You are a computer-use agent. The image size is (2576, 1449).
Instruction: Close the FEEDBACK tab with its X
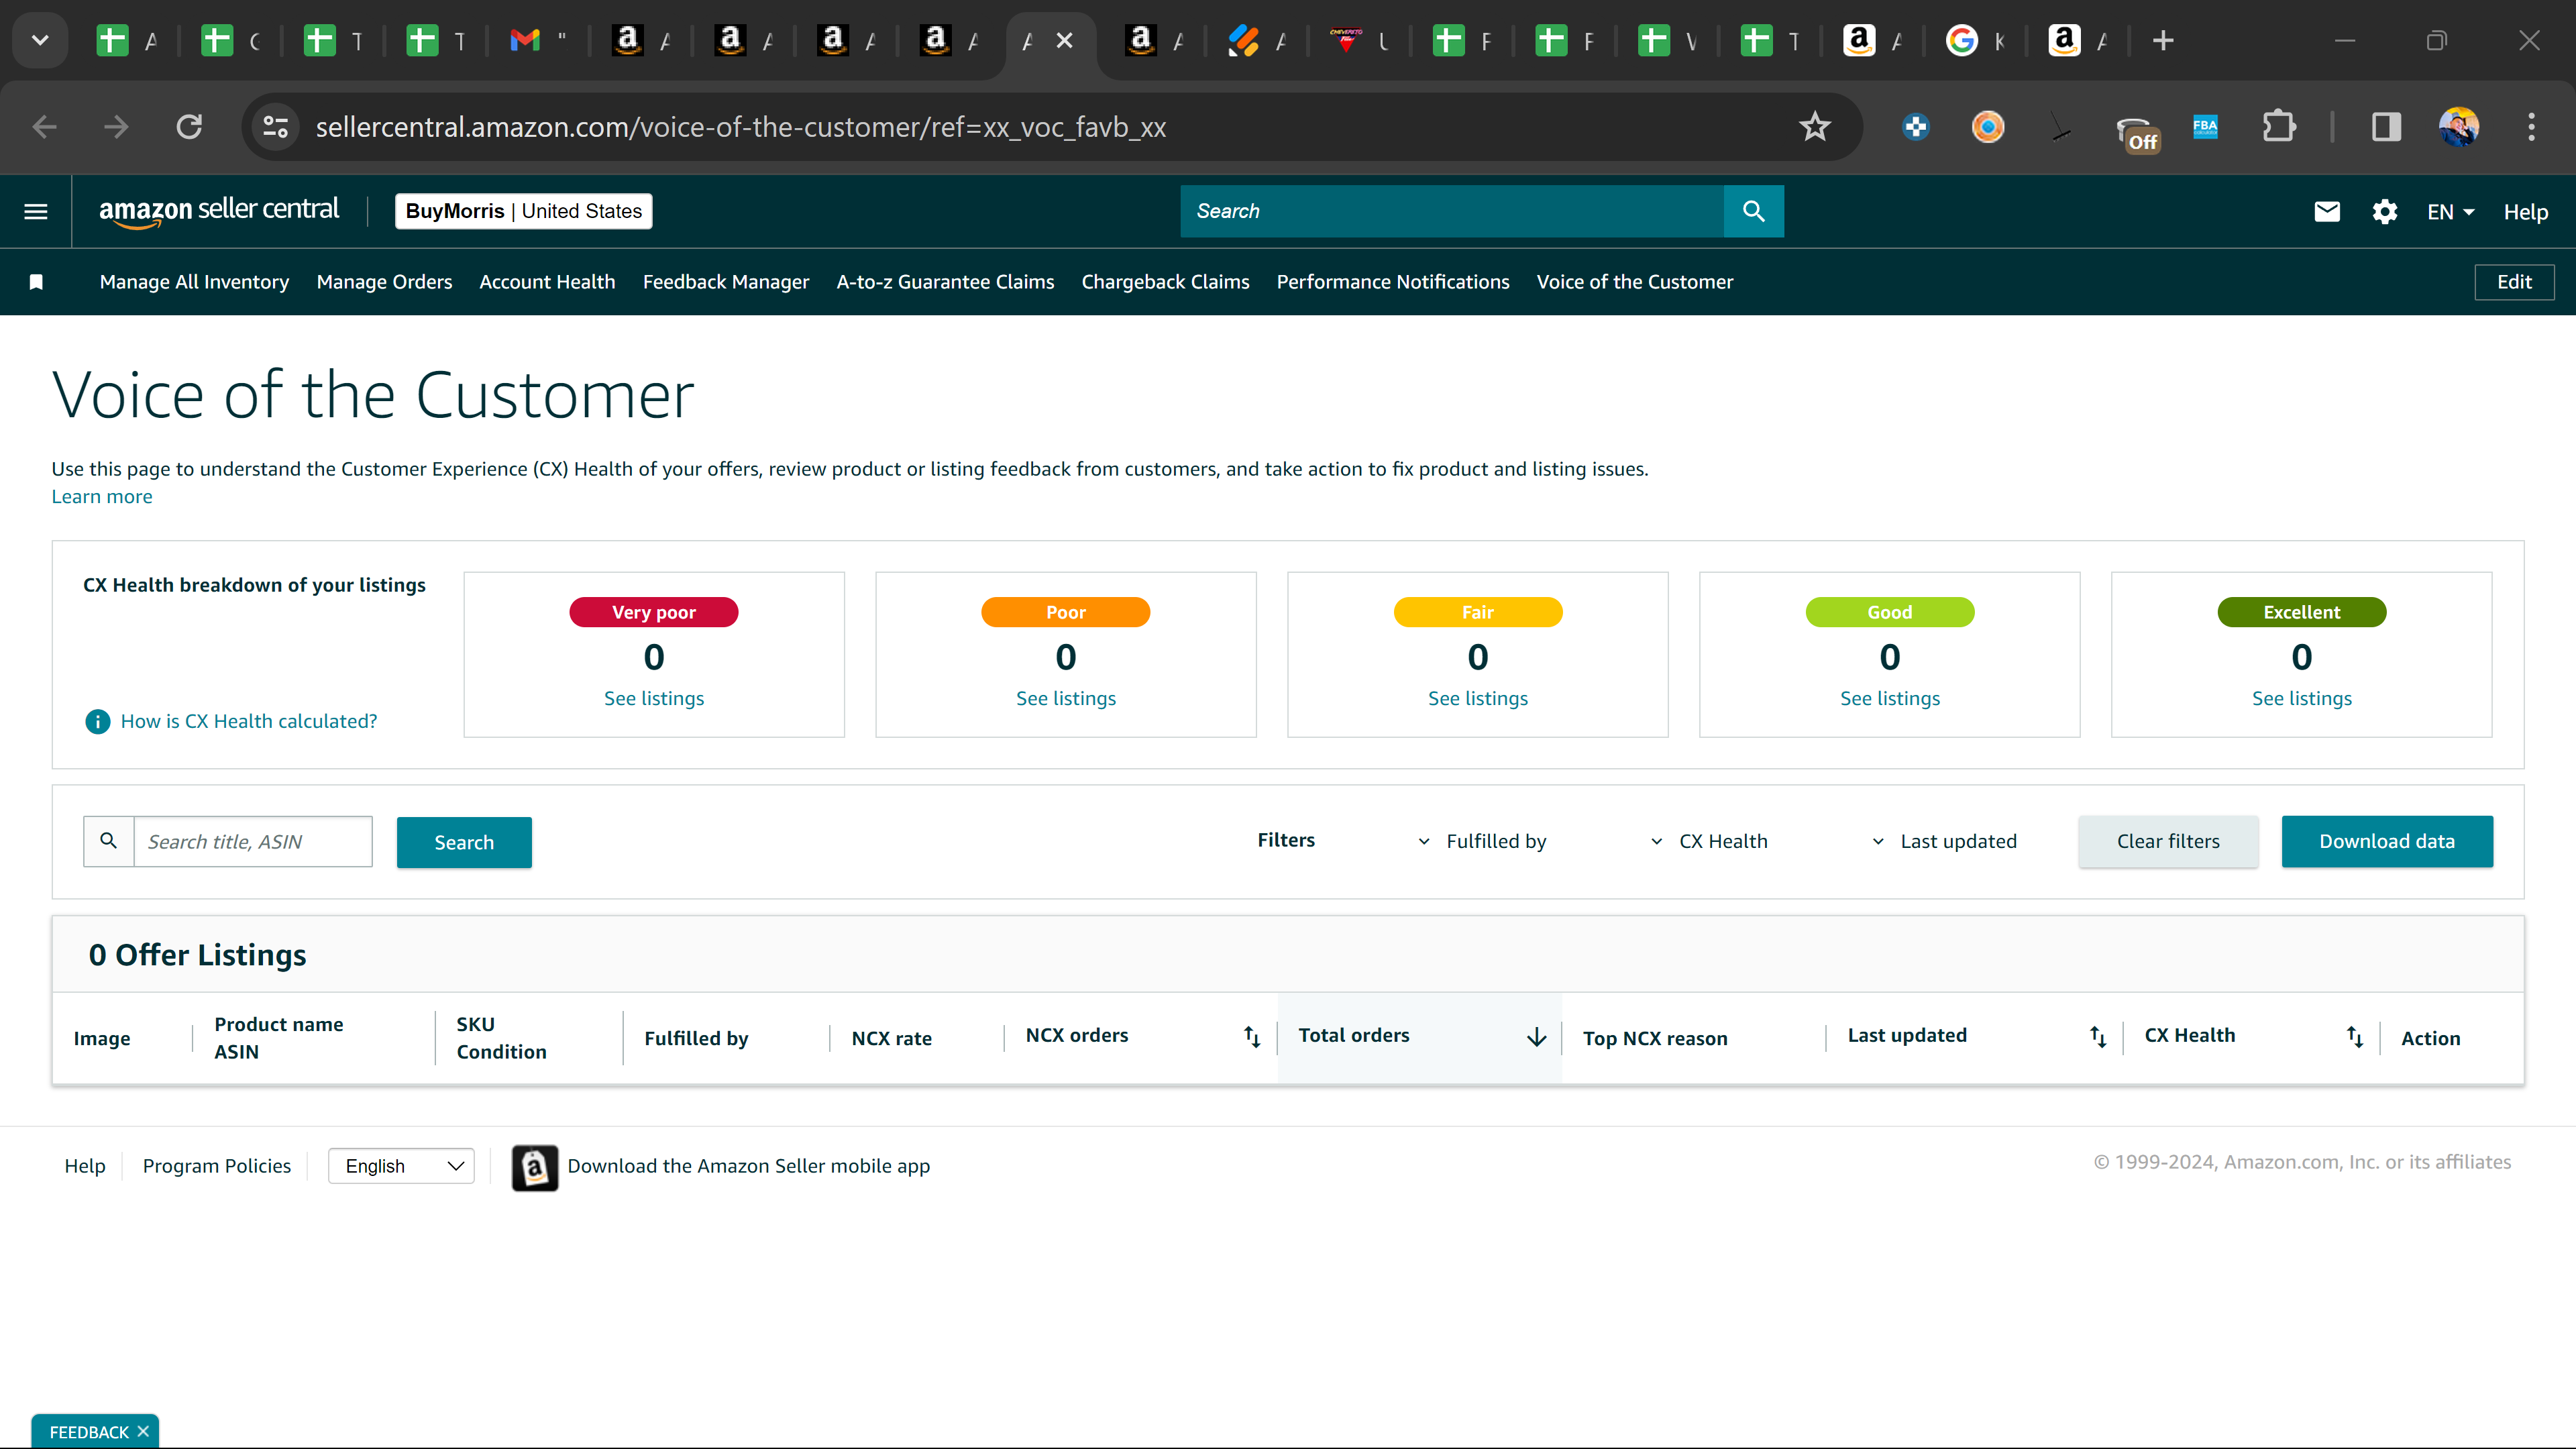[143, 1431]
